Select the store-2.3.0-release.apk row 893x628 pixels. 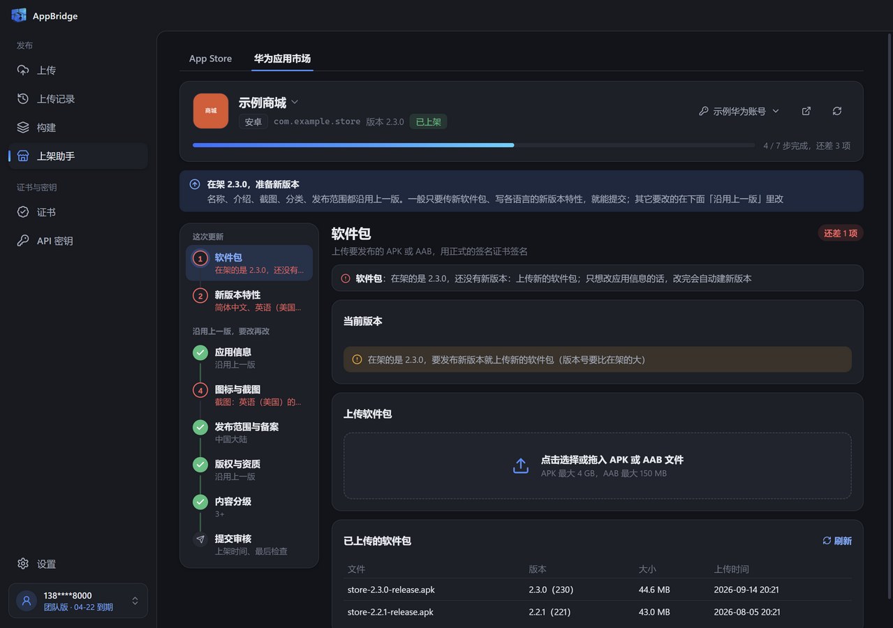[x=598, y=590]
